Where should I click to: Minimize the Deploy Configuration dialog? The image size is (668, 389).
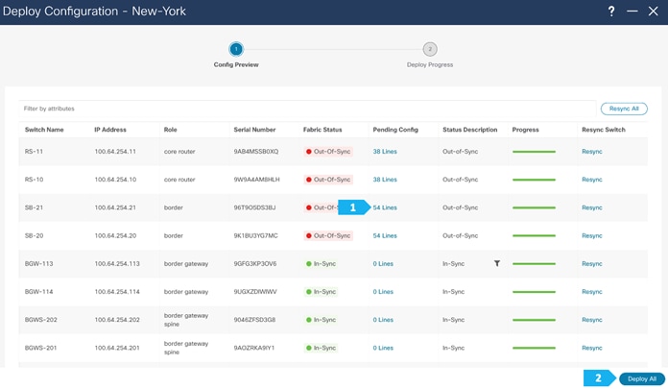(x=632, y=12)
